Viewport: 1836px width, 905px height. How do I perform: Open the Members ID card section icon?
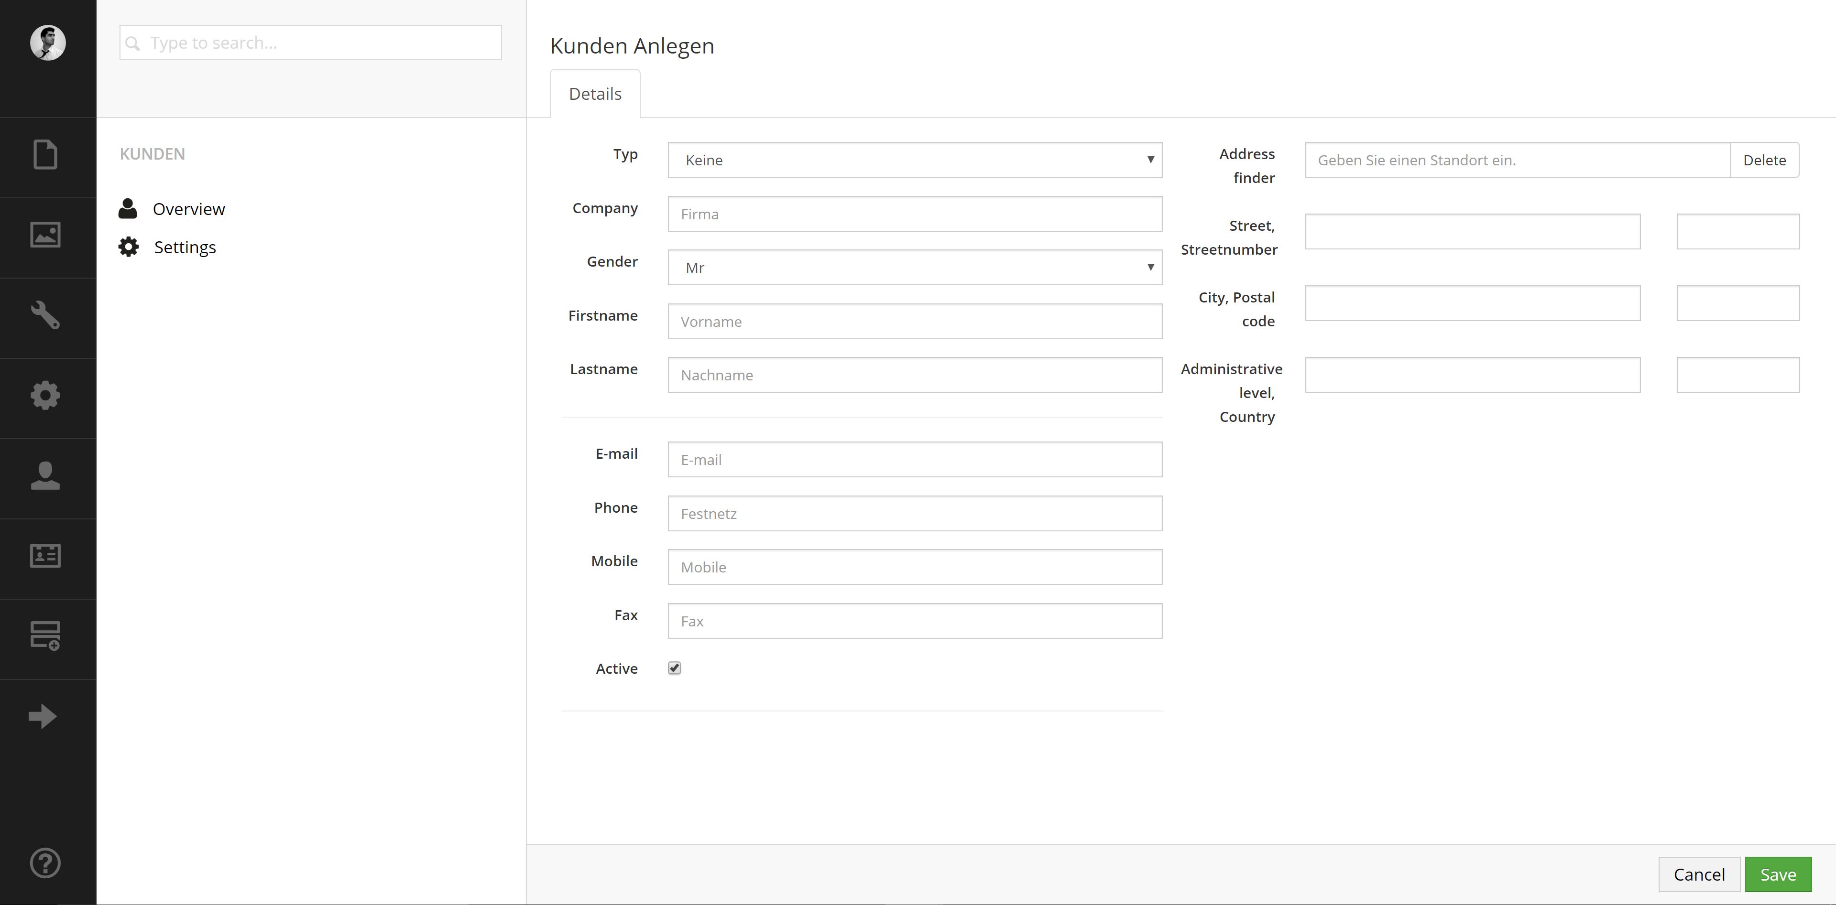(x=45, y=555)
